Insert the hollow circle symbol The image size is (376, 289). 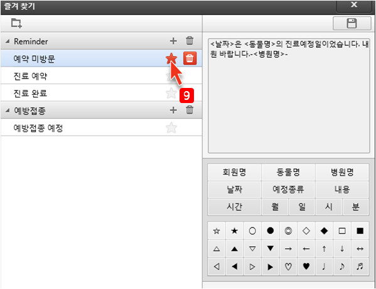(x=252, y=231)
